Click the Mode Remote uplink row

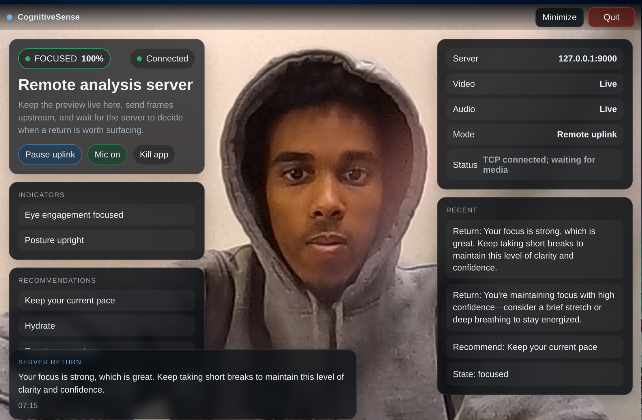(x=534, y=134)
